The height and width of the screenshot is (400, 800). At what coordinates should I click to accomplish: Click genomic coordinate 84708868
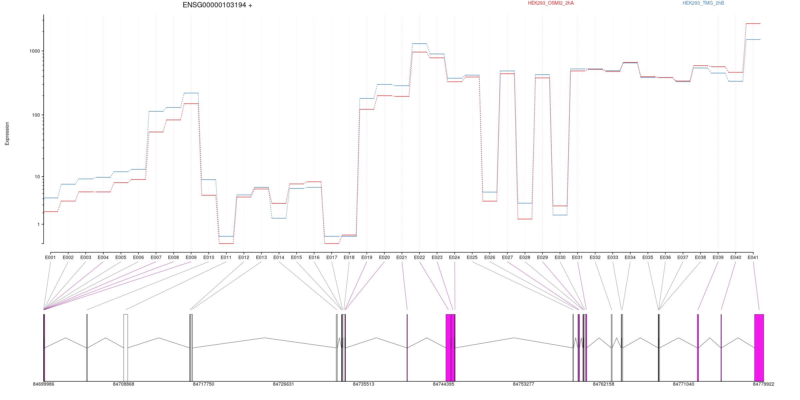pos(124,384)
